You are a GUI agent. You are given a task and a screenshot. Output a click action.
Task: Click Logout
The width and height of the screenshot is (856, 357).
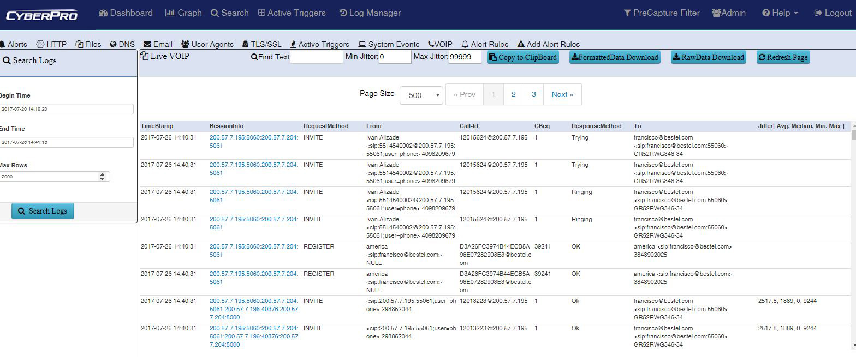point(833,13)
